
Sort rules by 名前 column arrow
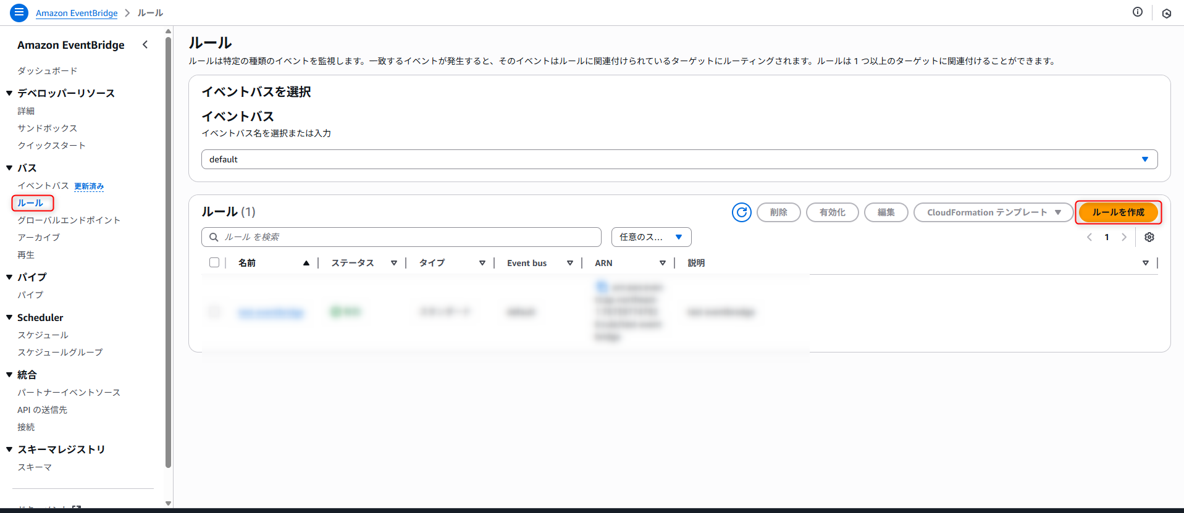click(x=306, y=263)
